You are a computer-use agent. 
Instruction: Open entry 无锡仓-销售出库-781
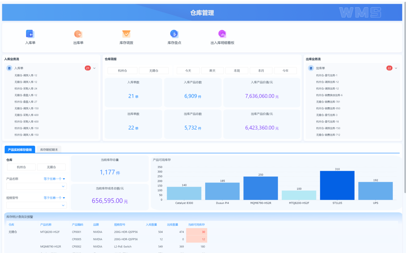(328, 102)
